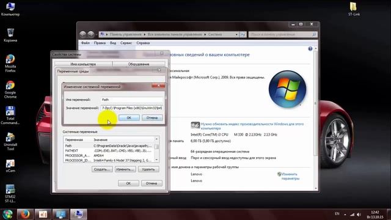Close the Переменные среды dialog
The height and width of the screenshot is (220, 391).
point(159,70)
